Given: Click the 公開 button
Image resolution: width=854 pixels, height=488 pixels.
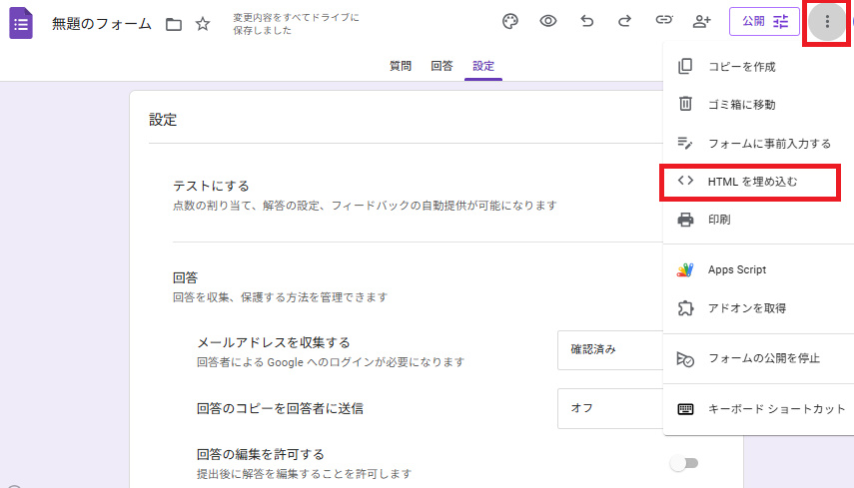Looking at the screenshot, I should click(764, 21).
